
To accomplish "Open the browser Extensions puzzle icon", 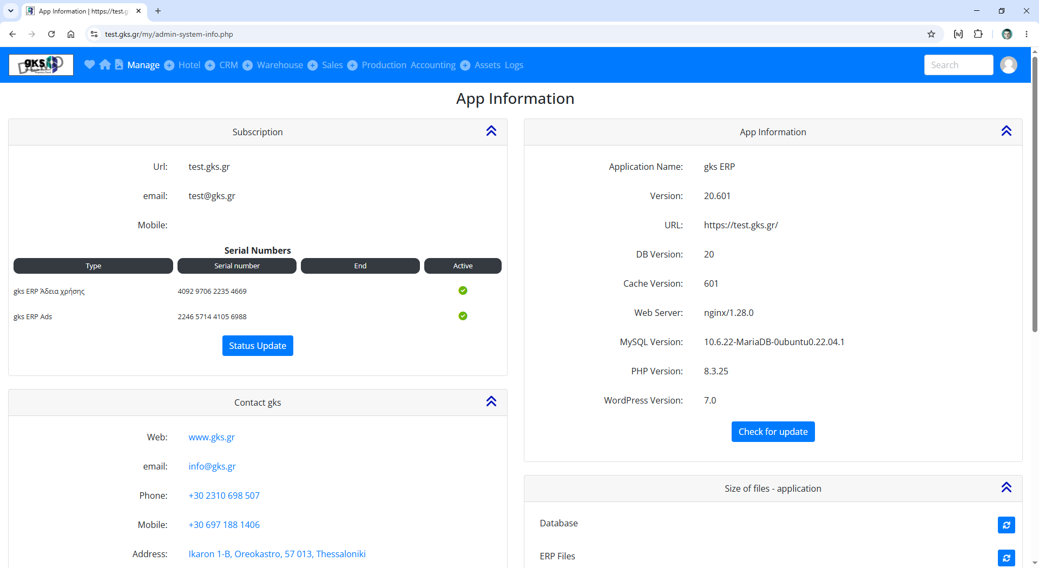I will pos(978,34).
